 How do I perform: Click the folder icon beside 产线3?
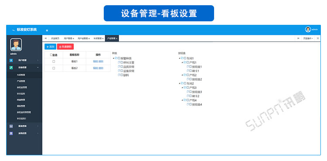click(185, 87)
